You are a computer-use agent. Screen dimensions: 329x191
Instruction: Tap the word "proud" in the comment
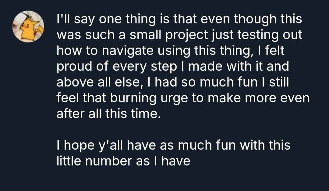73,67
